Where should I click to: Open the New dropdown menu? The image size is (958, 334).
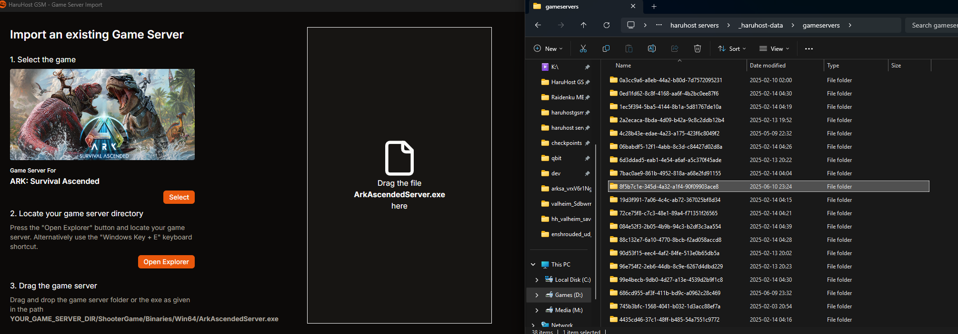click(x=549, y=48)
